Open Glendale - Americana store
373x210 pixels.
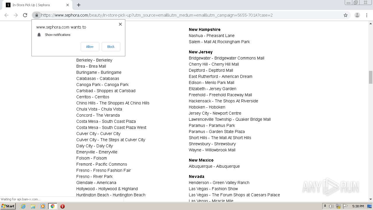coord(96,183)
